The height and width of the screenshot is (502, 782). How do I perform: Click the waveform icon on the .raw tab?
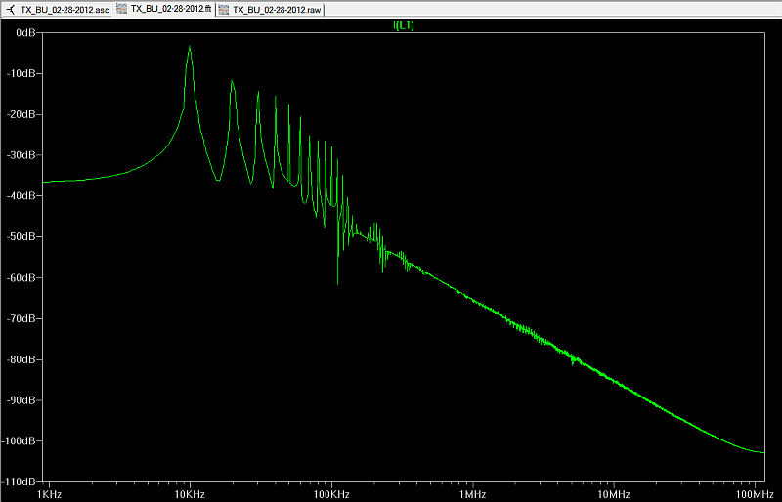(224, 9)
